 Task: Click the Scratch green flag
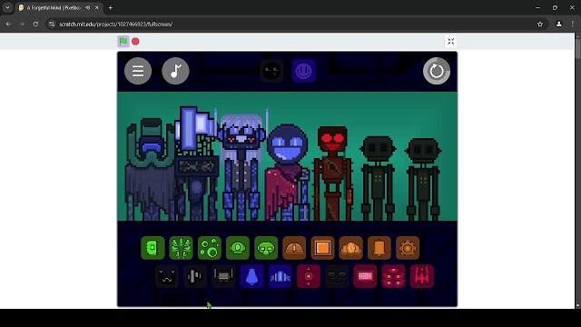click(x=123, y=41)
